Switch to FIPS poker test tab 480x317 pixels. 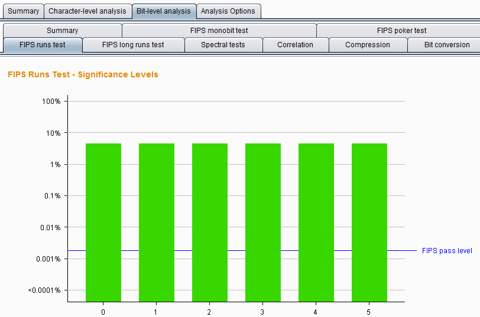point(401,31)
